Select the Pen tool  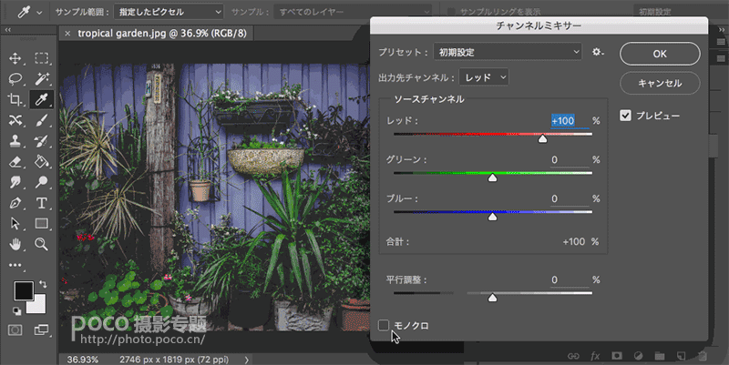(x=15, y=203)
